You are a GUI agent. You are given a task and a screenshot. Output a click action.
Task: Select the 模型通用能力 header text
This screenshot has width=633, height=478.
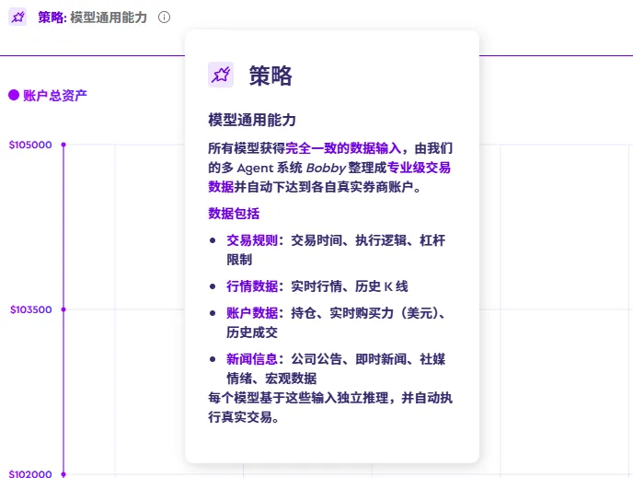point(109,17)
